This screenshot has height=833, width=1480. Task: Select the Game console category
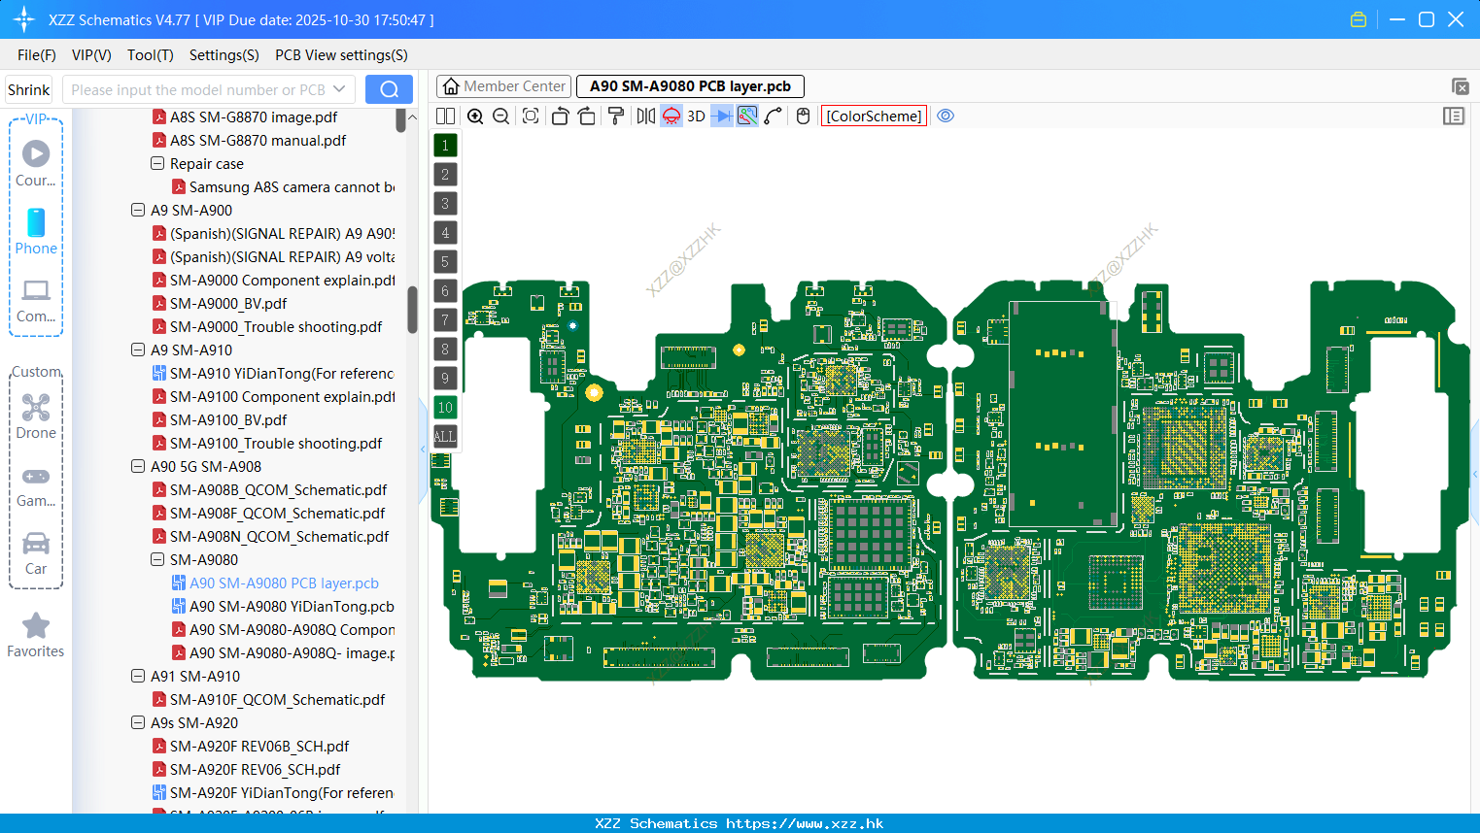pos(36,487)
